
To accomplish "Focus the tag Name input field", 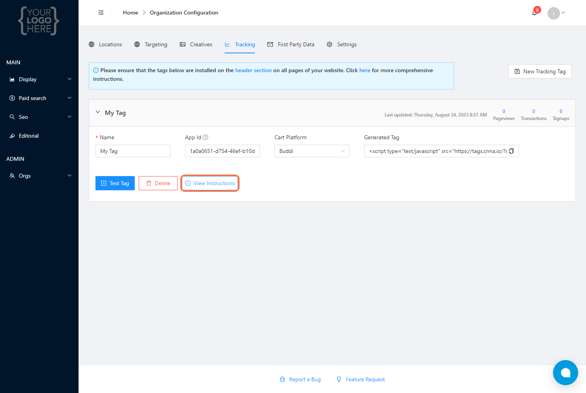I will [133, 151].
